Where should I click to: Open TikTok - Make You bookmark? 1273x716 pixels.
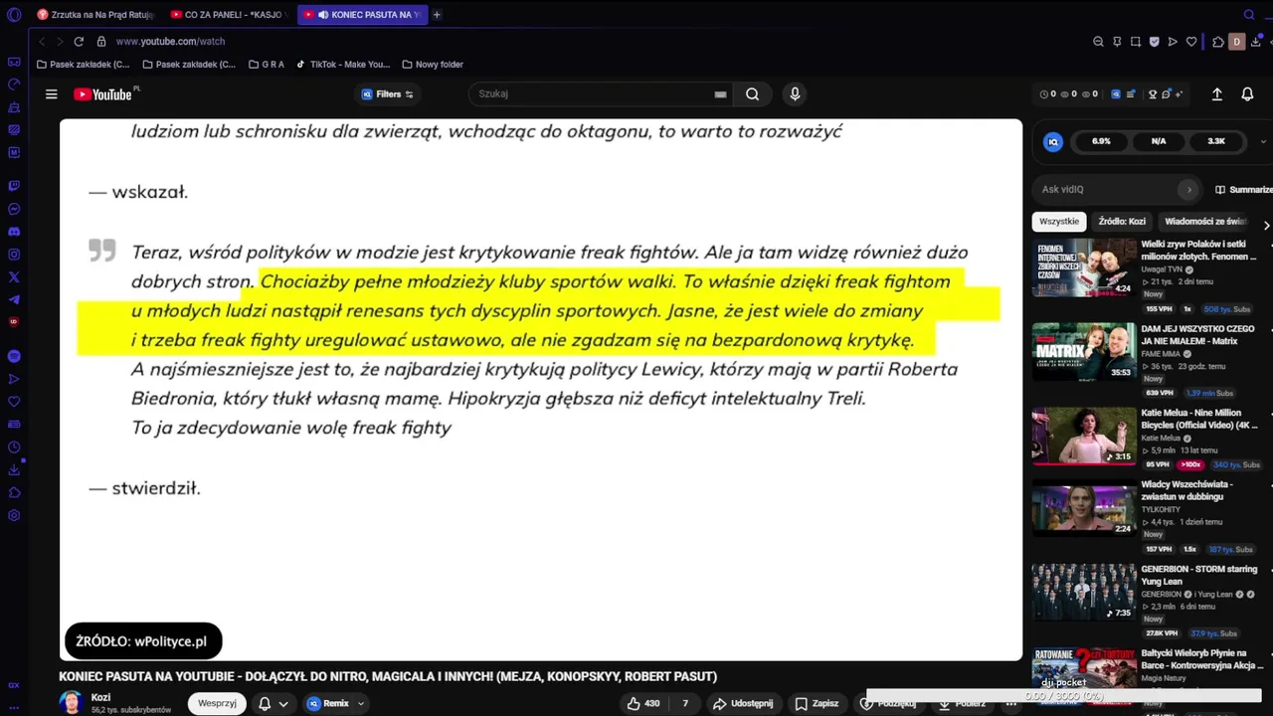click(343, 65)
